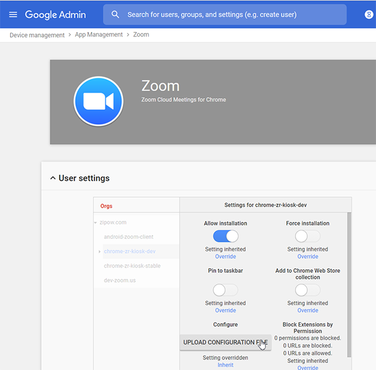Override the Force installation setting
Image resolution: width=376 pixels, height=370 pixels.
308,256
